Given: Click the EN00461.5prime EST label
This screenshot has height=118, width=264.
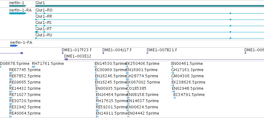Looking at the screenshot, I should (x=187, y=64).
